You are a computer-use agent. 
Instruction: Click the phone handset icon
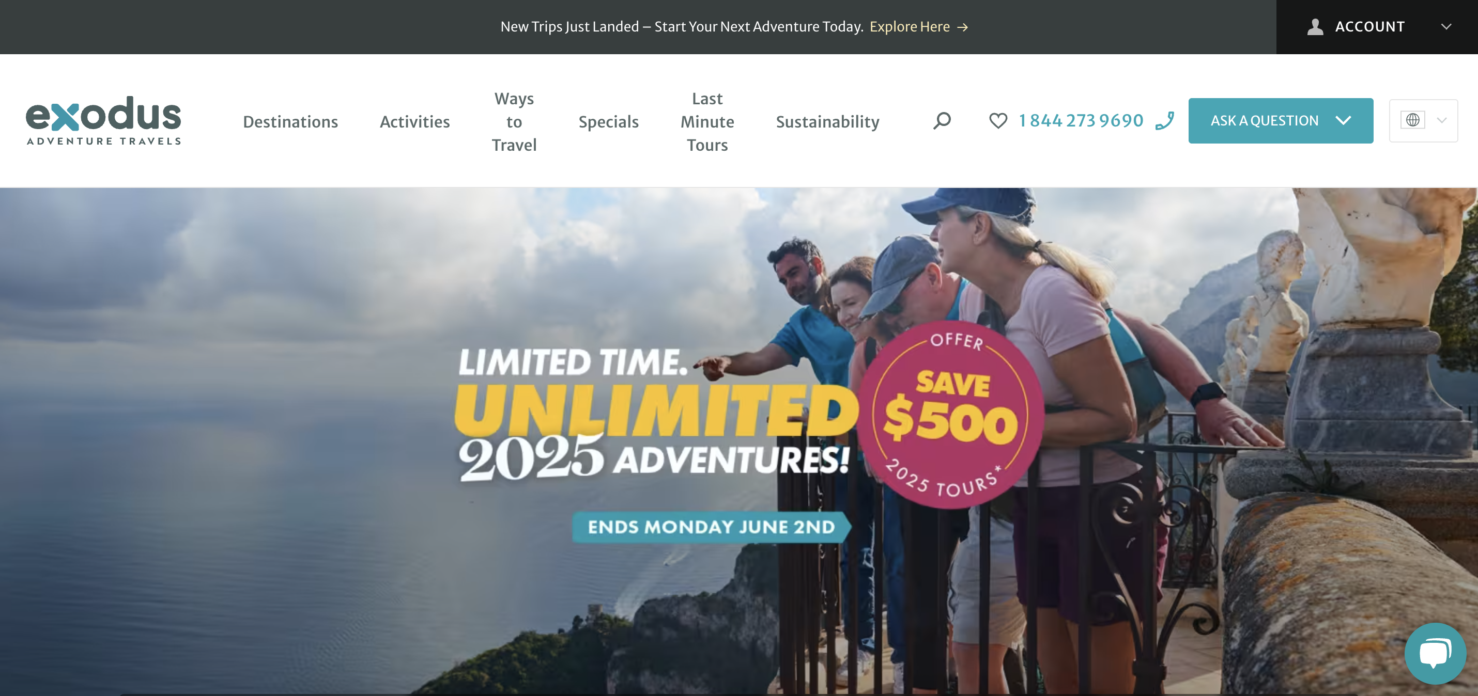click(1165, 121)
